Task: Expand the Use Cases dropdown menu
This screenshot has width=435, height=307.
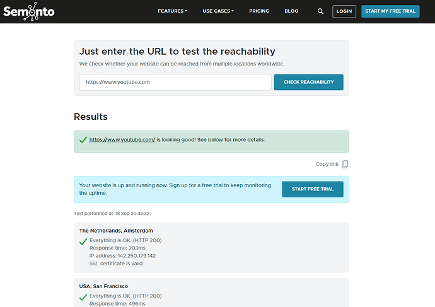Action: click(218, 11)
